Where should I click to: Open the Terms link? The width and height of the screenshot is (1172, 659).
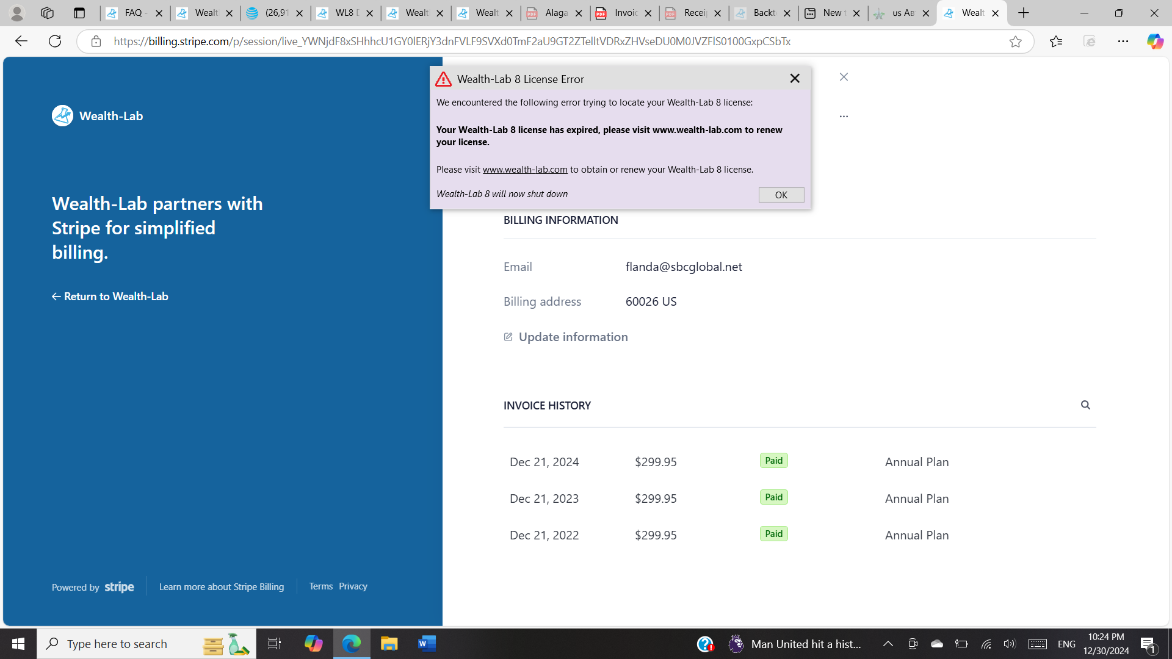[x=320, y=586]
